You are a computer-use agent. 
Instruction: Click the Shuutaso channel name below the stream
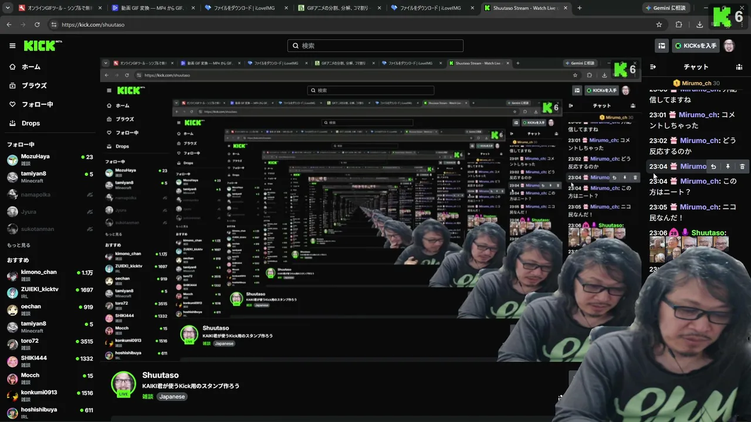pyautogui.click(x=160, y=375)
